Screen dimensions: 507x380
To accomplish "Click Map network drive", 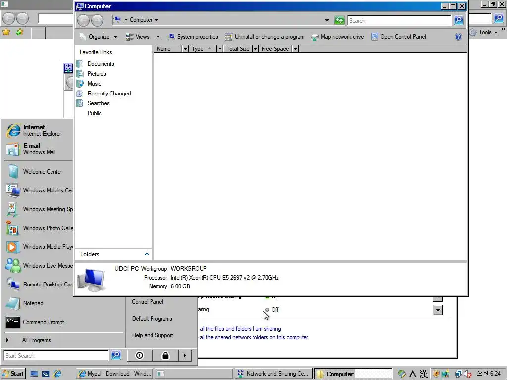I will tap(338, 37).
